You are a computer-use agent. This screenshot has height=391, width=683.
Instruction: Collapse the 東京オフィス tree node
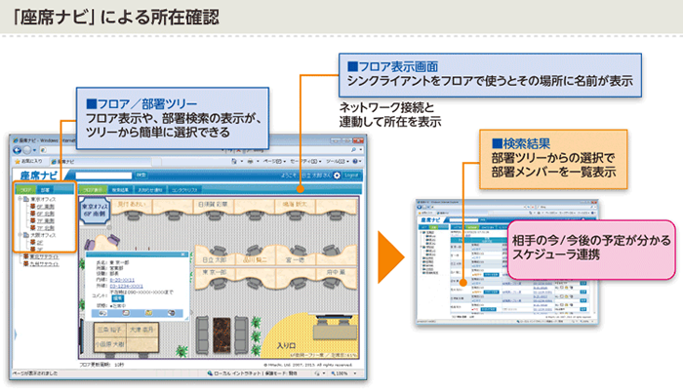(x=20, y=199)
